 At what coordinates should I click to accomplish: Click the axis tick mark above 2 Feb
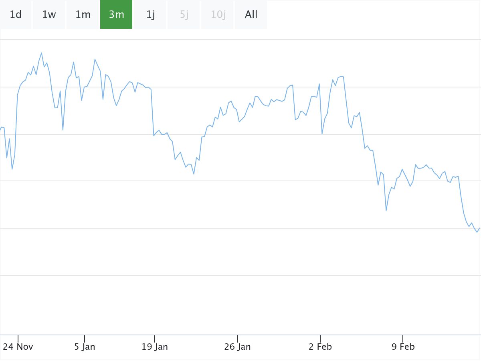pyautogui.click(x=320, y=339)
